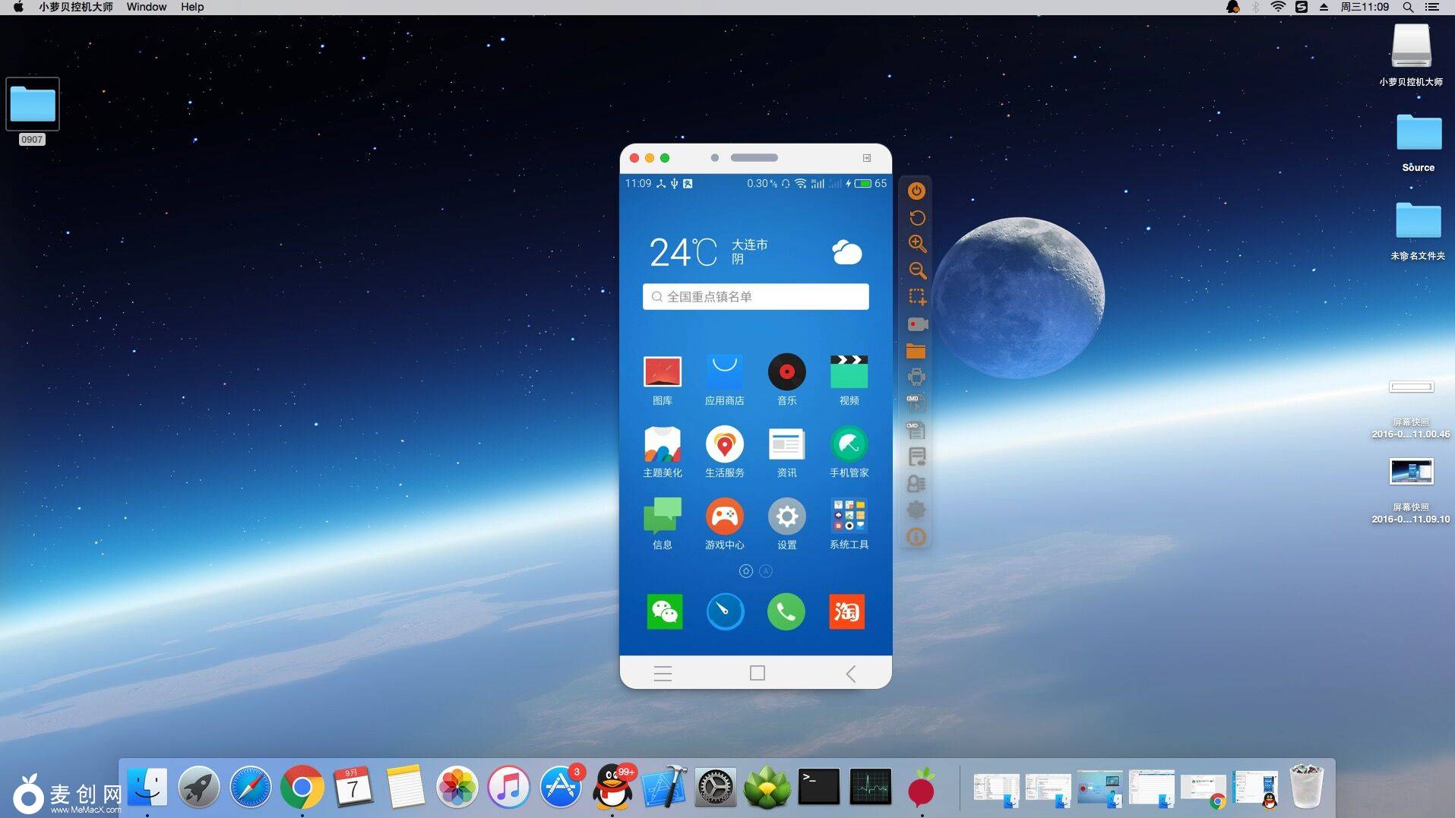Zoom in using the magnifier plus icon

[916, 244]
